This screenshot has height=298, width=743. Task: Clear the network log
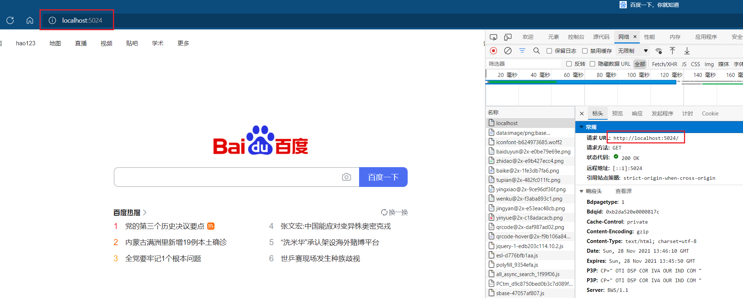[x=508, y=51]
